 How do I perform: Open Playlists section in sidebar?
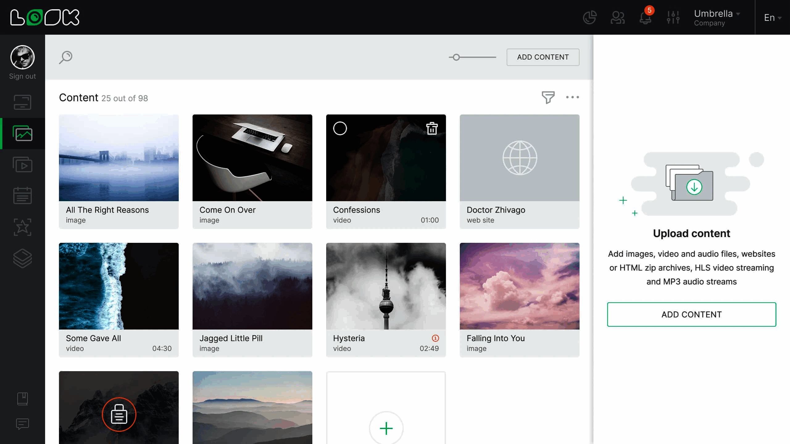pyautogui.click(x=23, y=165)
